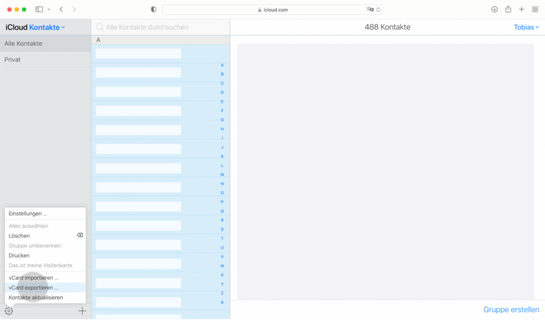Focus the Alle Kontakte durchsuchen search field
Viewport: 545px width, 327px height.
[161, 27]
